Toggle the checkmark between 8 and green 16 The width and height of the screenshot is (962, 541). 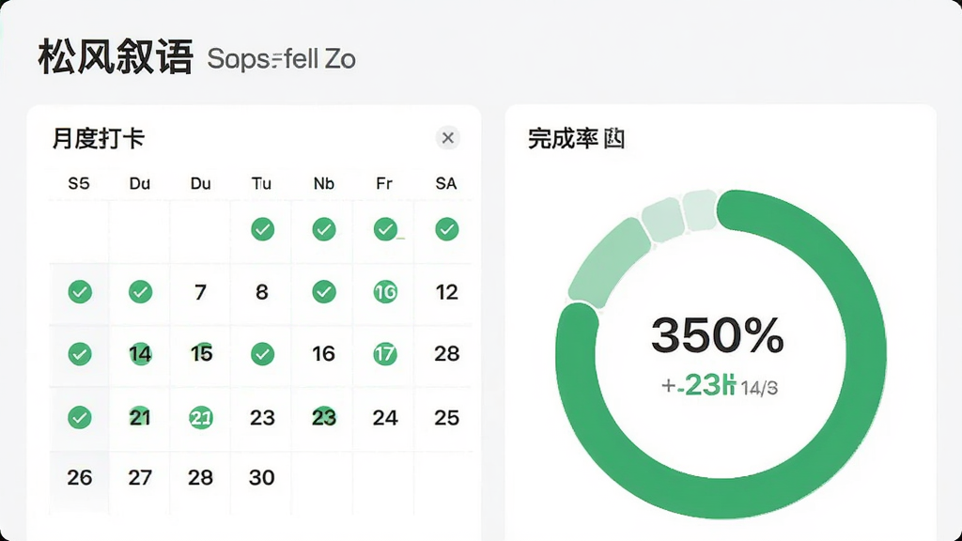324,292
